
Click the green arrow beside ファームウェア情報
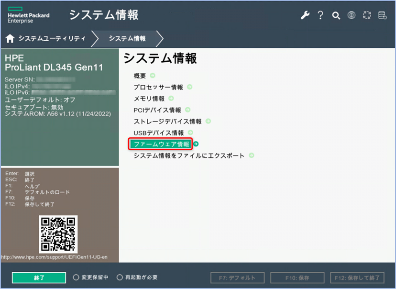tap(195, 144)
